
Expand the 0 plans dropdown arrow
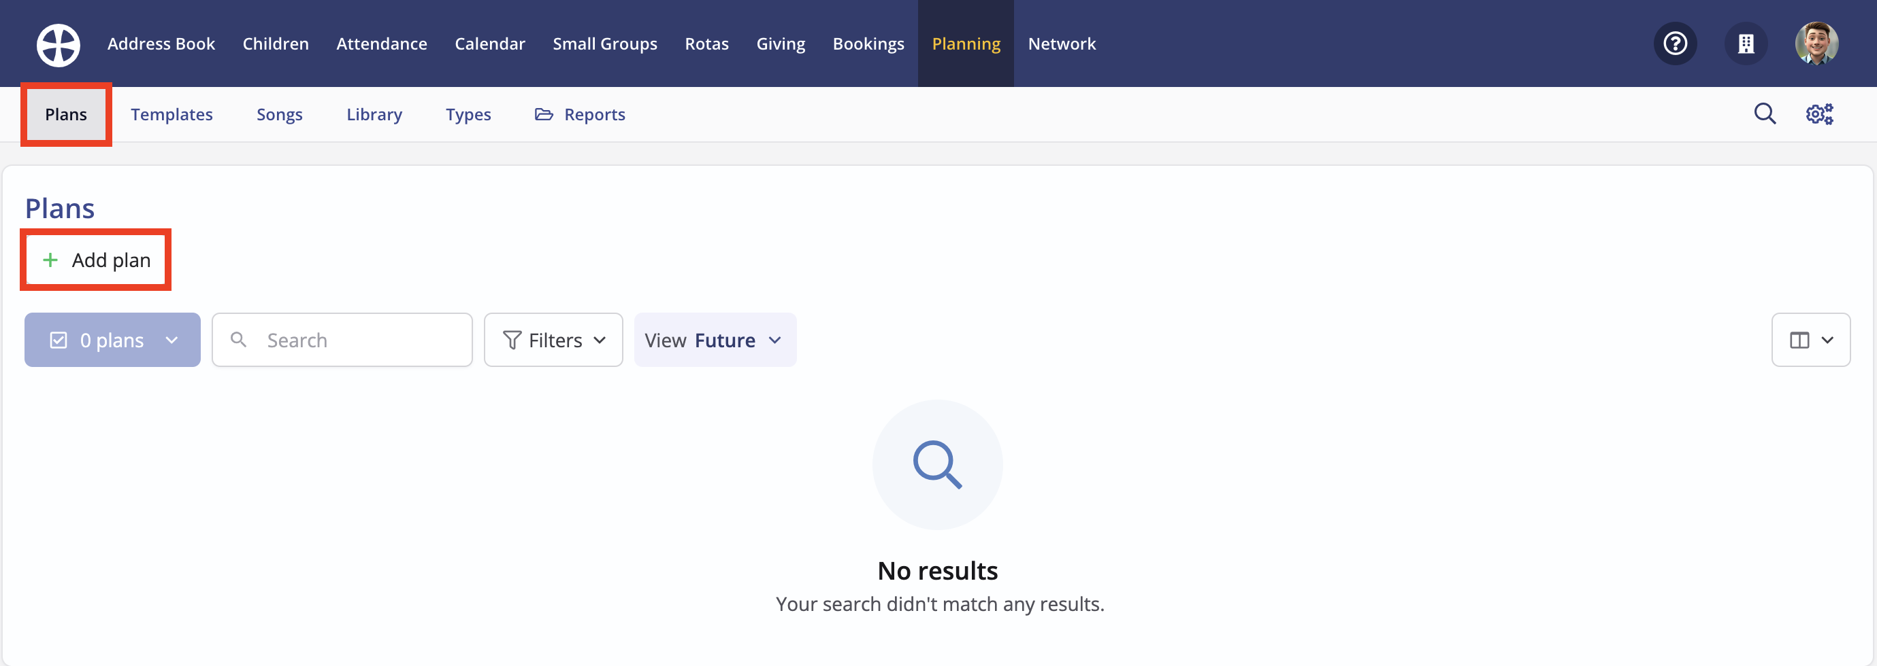[172, 340]
